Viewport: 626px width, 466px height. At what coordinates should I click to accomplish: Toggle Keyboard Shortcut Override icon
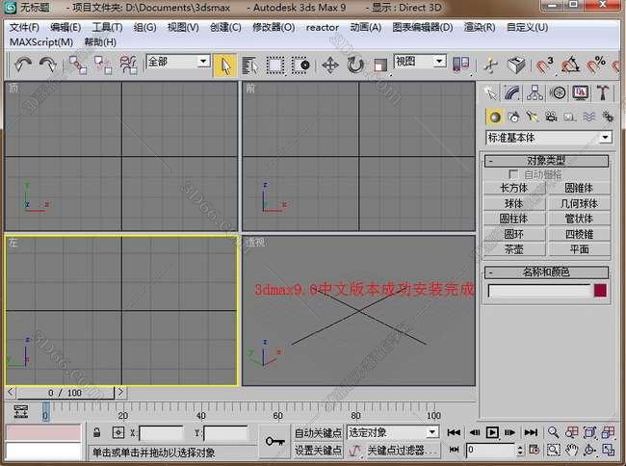[516, 65]
